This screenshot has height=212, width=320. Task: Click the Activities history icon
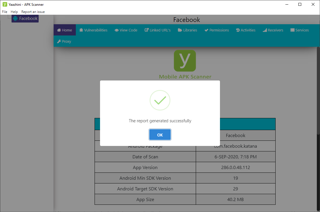tap(238, 30)
